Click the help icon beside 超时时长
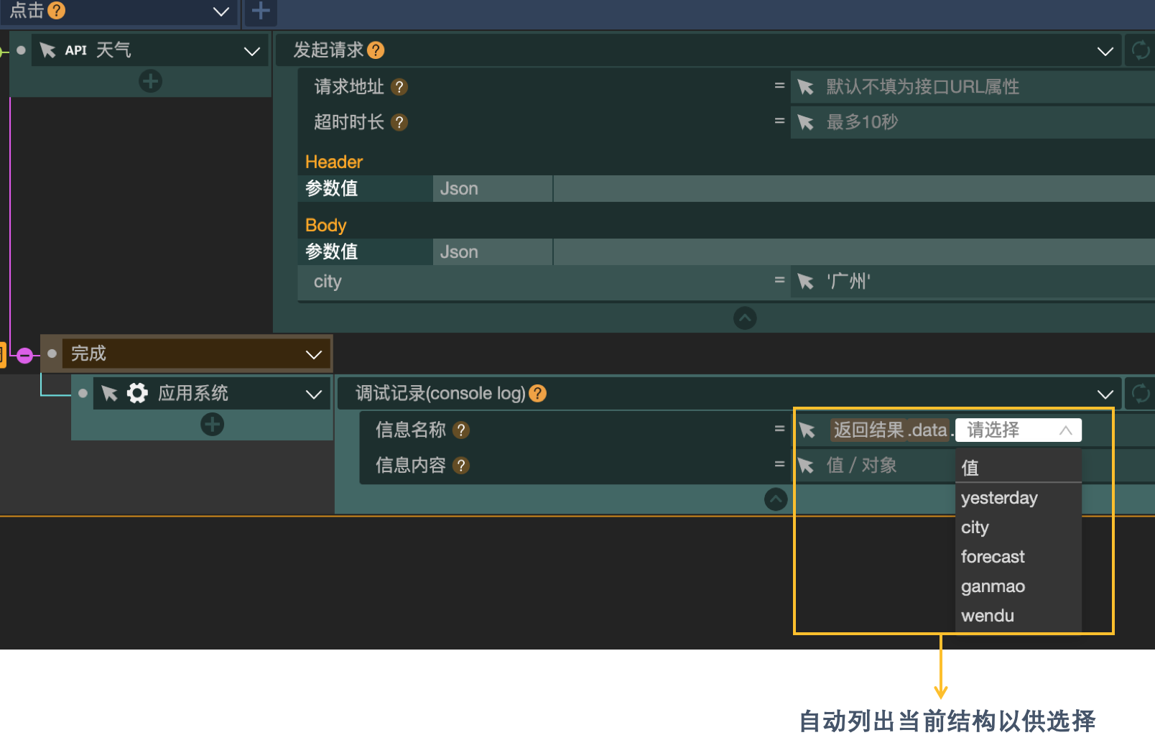 399,123
